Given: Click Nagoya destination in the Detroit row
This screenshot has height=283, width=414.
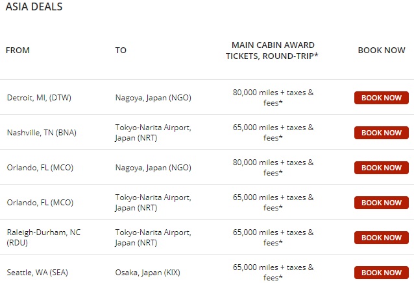Looking at the screenshot, I should 153,98.
